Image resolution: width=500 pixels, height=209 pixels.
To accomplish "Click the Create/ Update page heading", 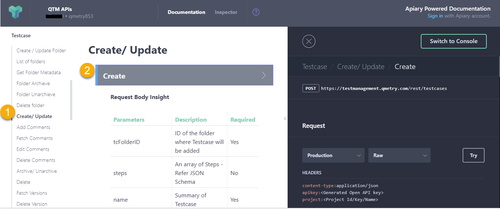I will tap(128, 50).
